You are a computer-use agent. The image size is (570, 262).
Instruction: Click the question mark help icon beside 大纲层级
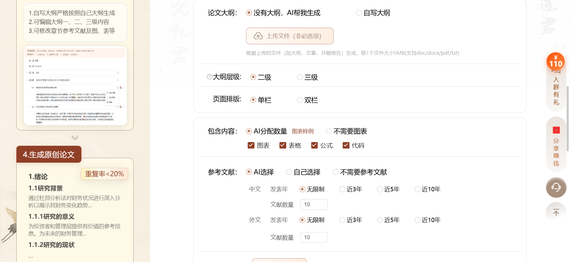tap(209, 77)
